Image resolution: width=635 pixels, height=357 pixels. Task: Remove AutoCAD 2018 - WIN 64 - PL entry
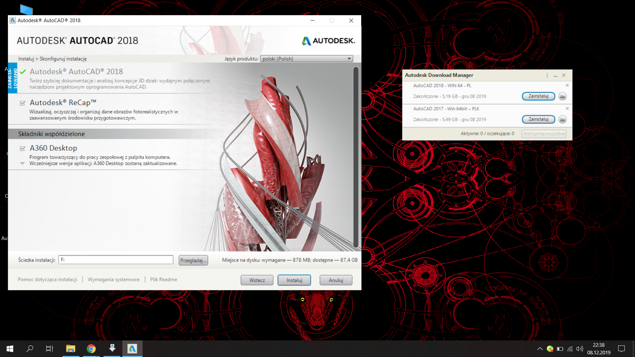click(x=567, y=85)
